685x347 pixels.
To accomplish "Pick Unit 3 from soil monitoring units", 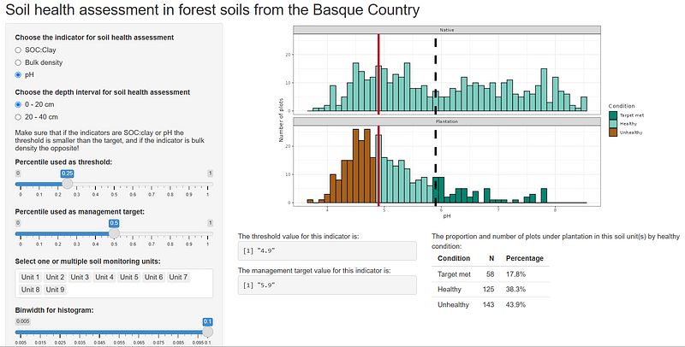I will tap(80, 277).
